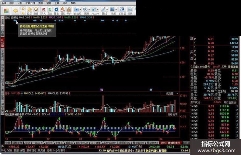The width and height of the screenshot is (241, 155).
Task: Expand the F10/F9 dropdown arrow
Action: pos(98,9)
